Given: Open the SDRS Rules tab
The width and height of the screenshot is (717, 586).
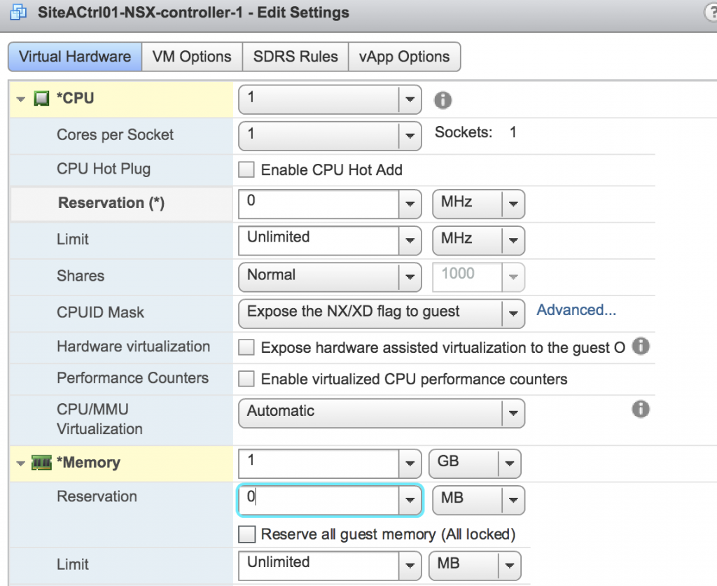Looking at the screenshot, I should (295, 57).
